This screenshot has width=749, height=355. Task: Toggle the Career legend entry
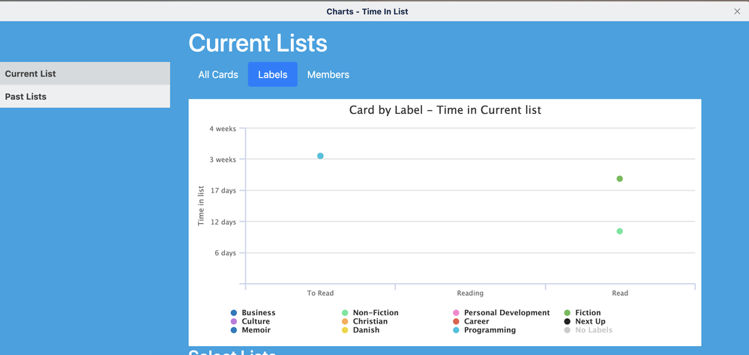tap(472, 321)
